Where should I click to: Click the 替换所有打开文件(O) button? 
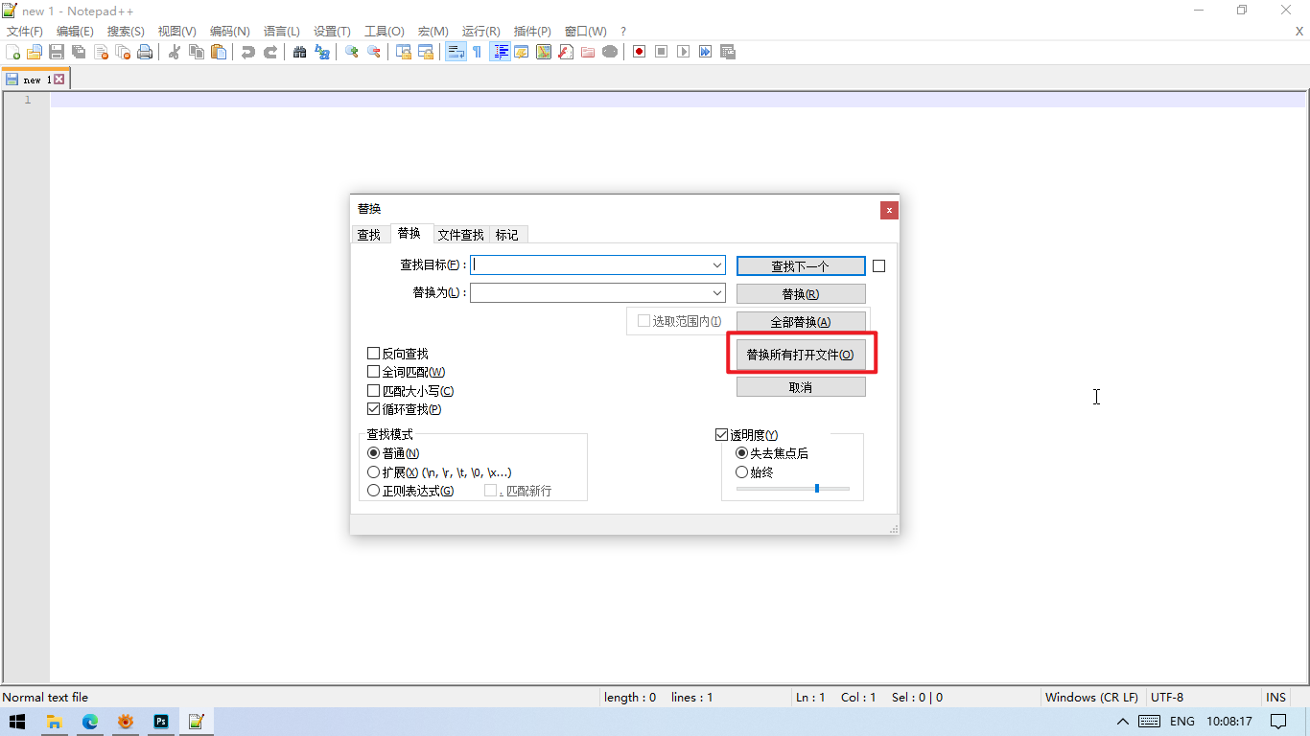[801, 355]
